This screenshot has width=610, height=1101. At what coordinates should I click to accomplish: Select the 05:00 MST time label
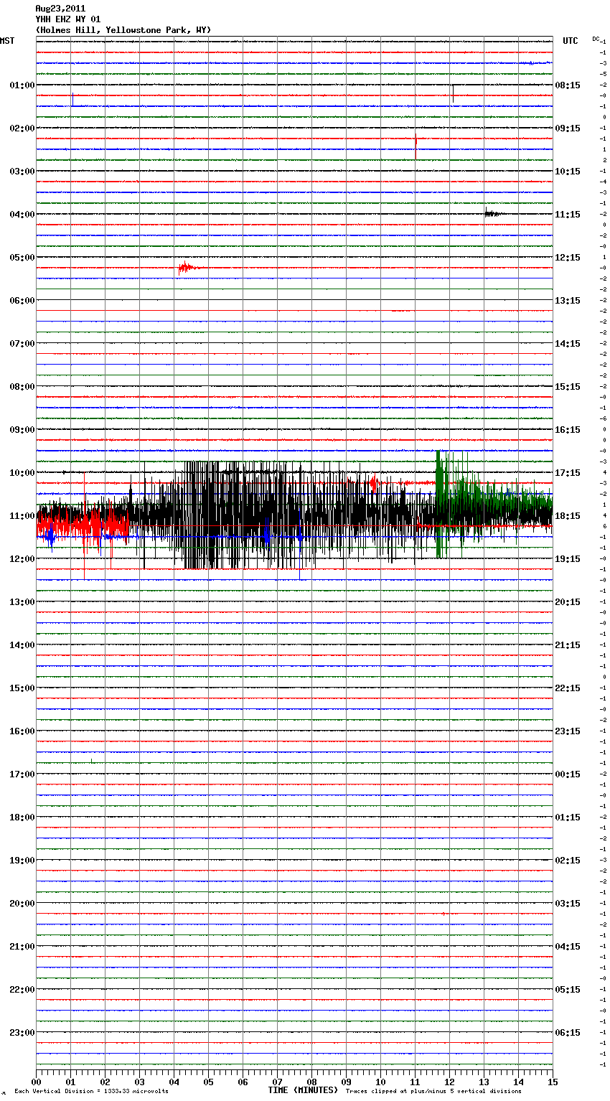click(x=22, y=257)
